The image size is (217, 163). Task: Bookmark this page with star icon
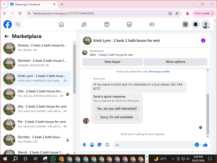[x=177, y=13]
